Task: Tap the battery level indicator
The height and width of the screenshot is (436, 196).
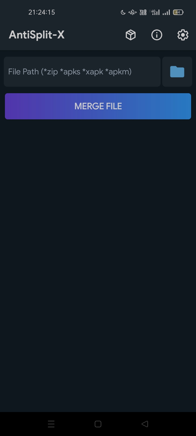Action: point(178,12)
